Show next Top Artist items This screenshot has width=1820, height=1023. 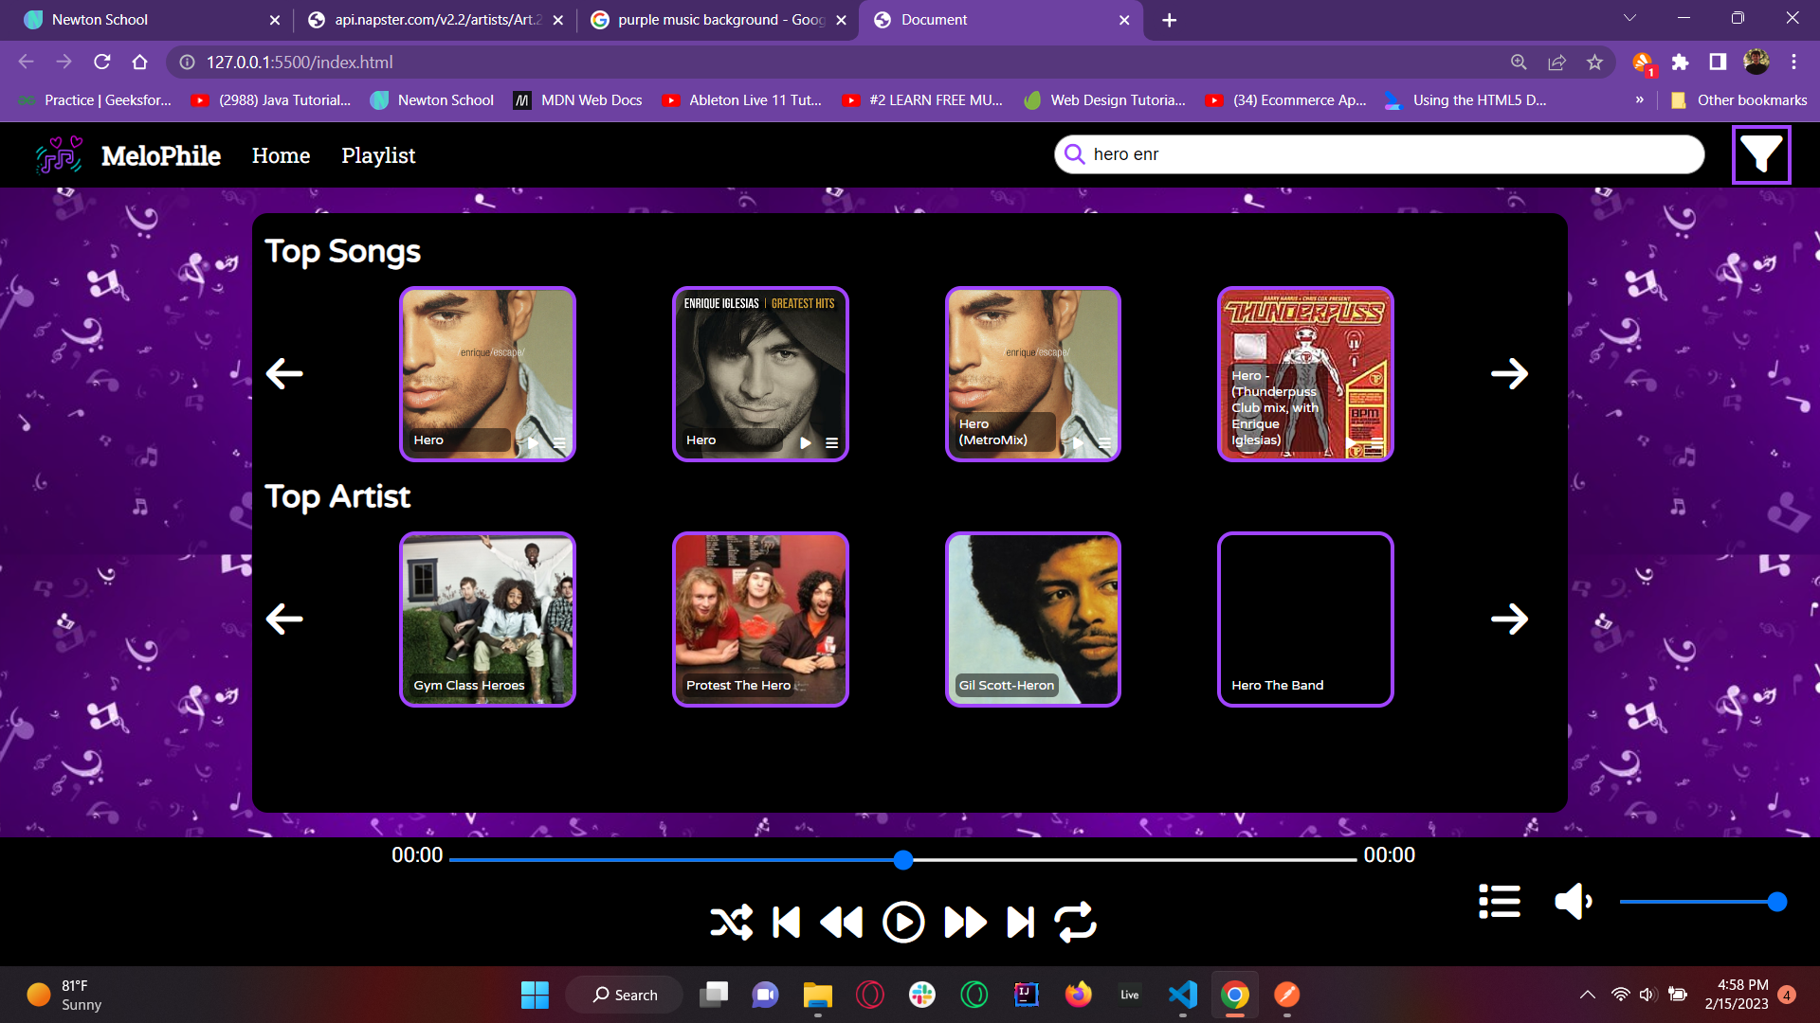point(1509,619)
